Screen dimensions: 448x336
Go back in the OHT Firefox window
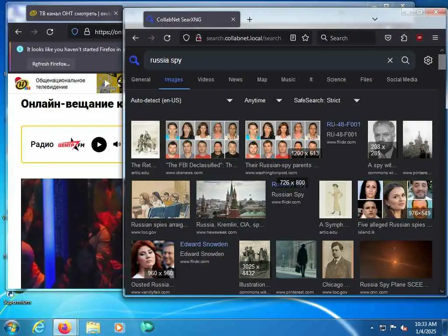click(18, 32)
